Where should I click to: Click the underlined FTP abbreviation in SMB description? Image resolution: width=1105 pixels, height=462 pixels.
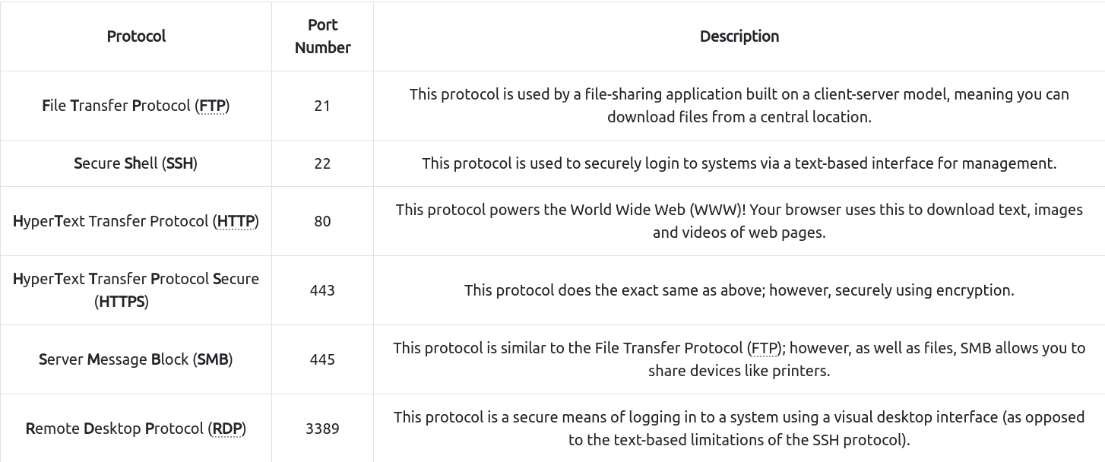[x=765, y=348]
